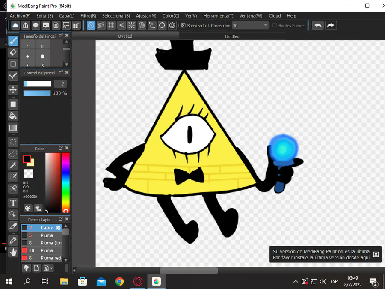Switch to the second Untitled tab
This screenshot has height=289, width=385.
tap(232, 36)
